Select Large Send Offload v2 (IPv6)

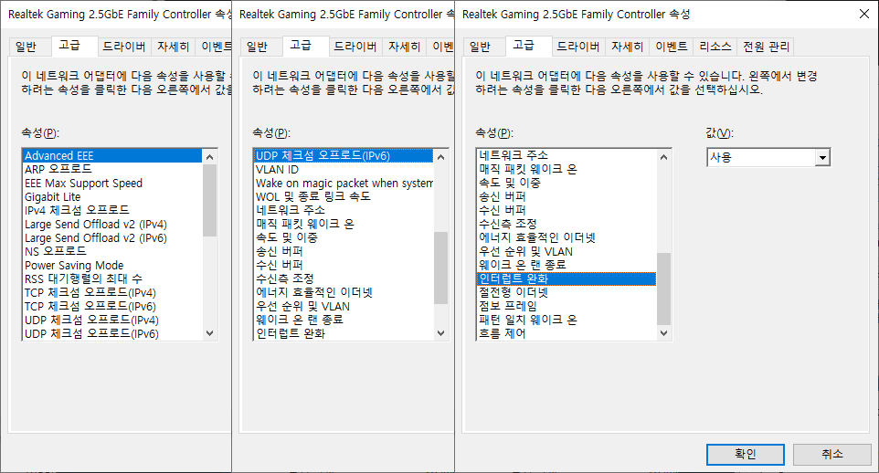click(112, 237)
